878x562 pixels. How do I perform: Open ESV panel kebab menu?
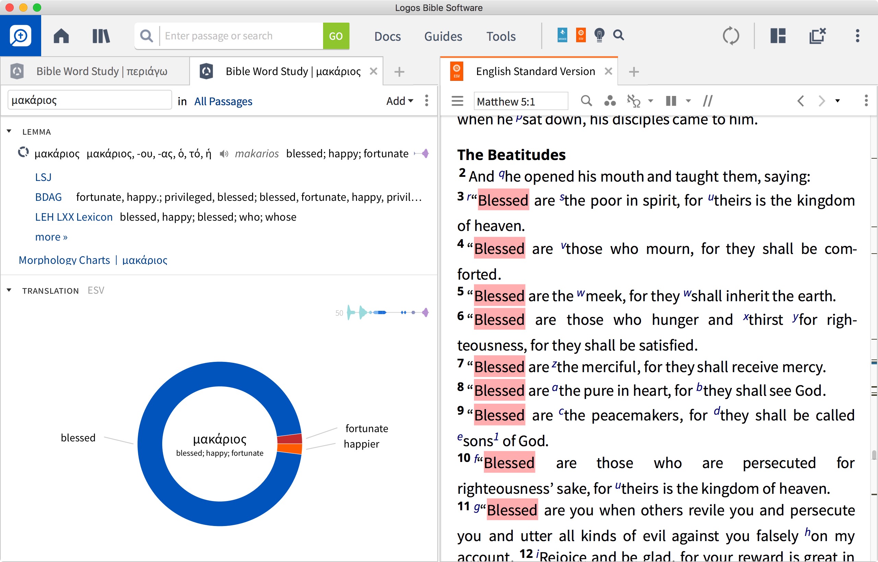pyautogui.click(x=866, y=101)
